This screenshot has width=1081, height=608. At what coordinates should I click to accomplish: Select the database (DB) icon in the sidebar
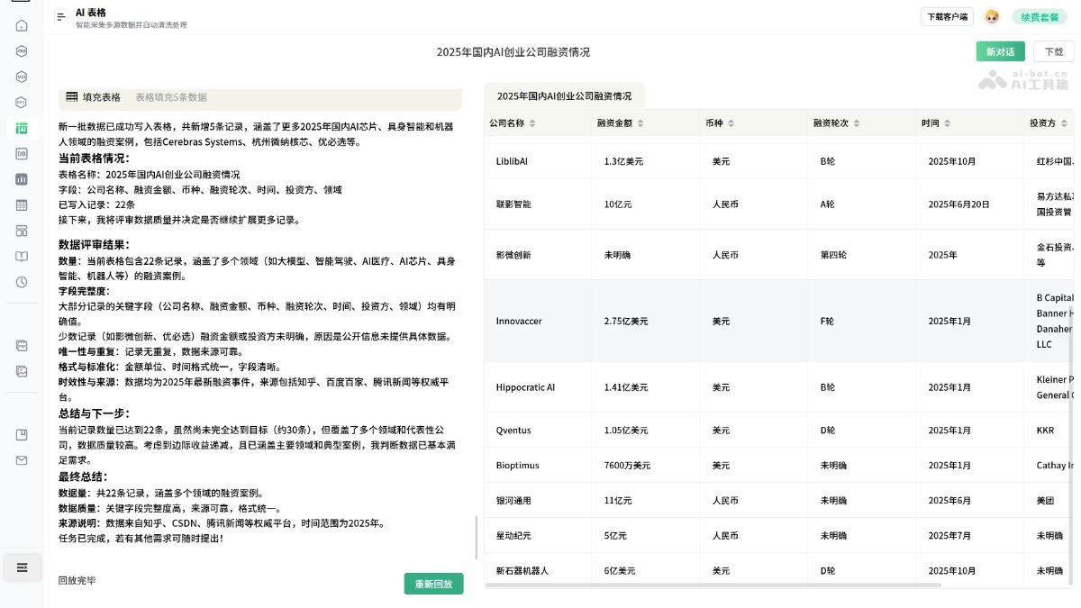click(22, 153)
